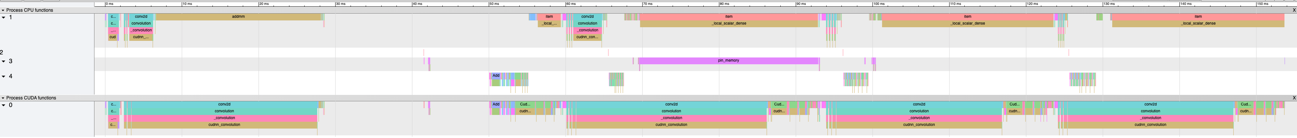This screenshot has height=138, width=1297.
Task: Select the item slice spanning 100–122 ms
Action: coord(967,17)
